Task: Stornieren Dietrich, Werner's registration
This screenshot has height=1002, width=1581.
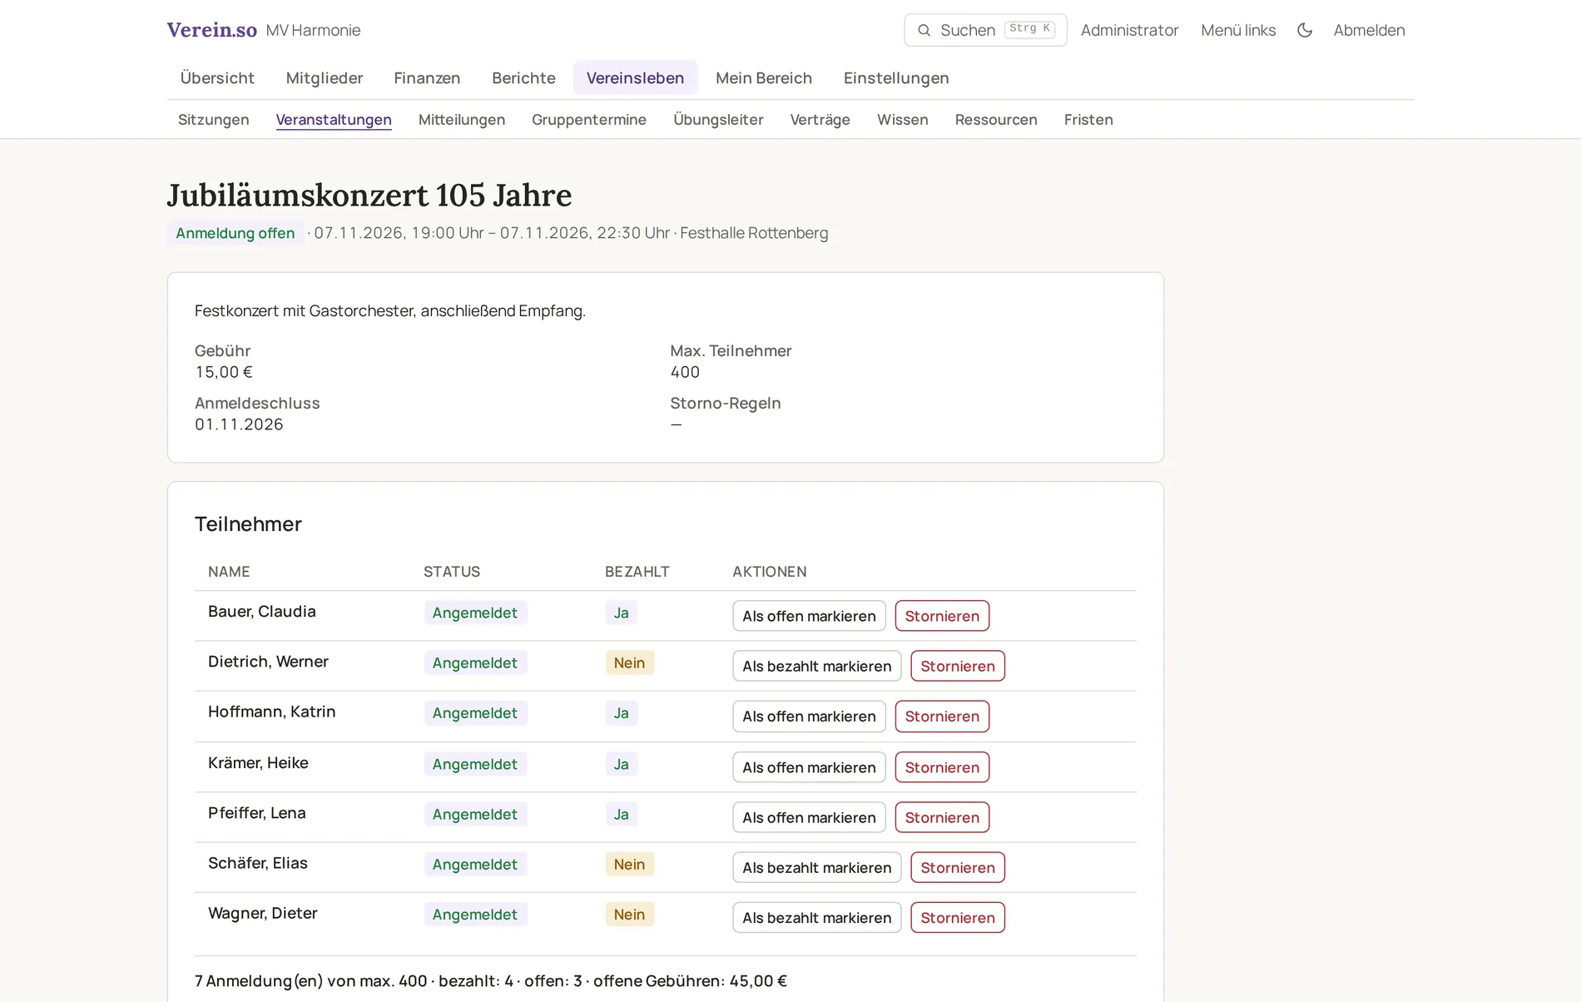Action: click(958, 666)
